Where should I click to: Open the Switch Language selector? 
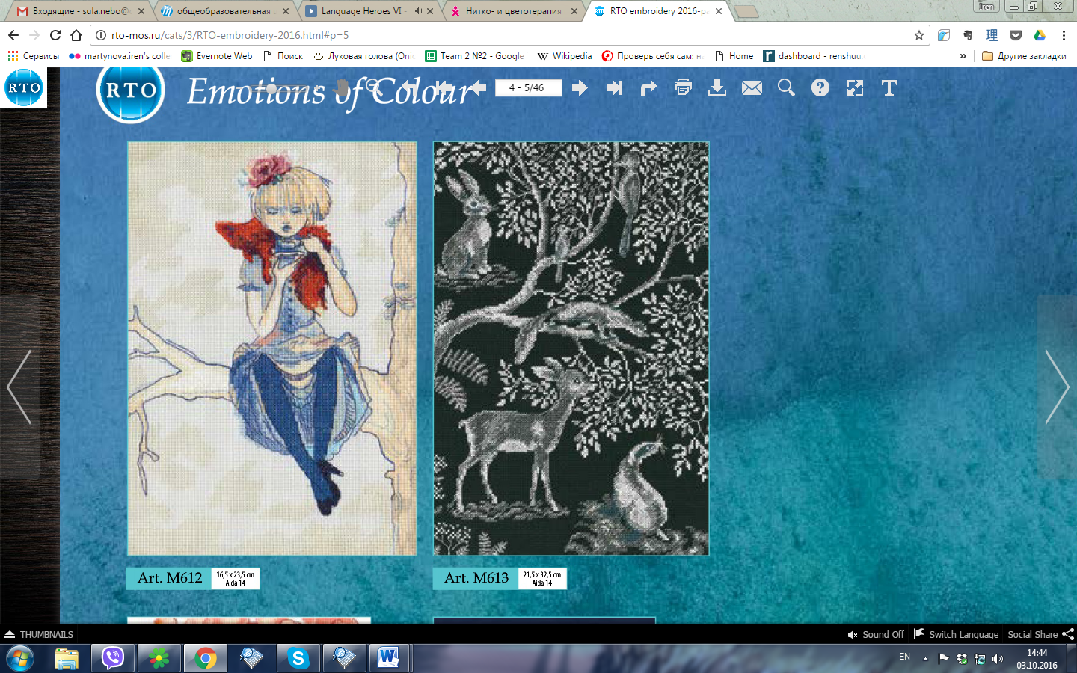click(x=956, y=634)
